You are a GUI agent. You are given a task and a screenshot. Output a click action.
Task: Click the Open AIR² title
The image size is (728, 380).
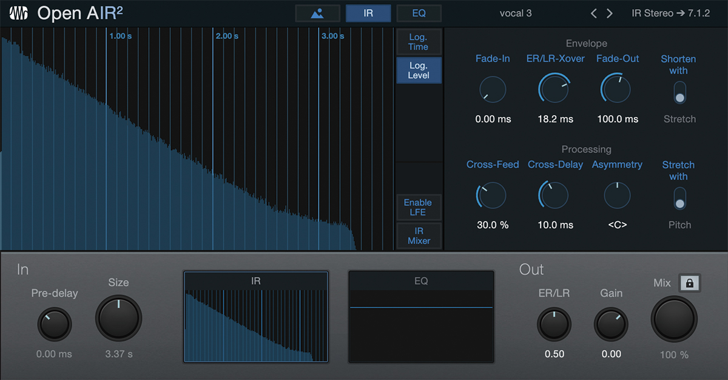[80, 13]
